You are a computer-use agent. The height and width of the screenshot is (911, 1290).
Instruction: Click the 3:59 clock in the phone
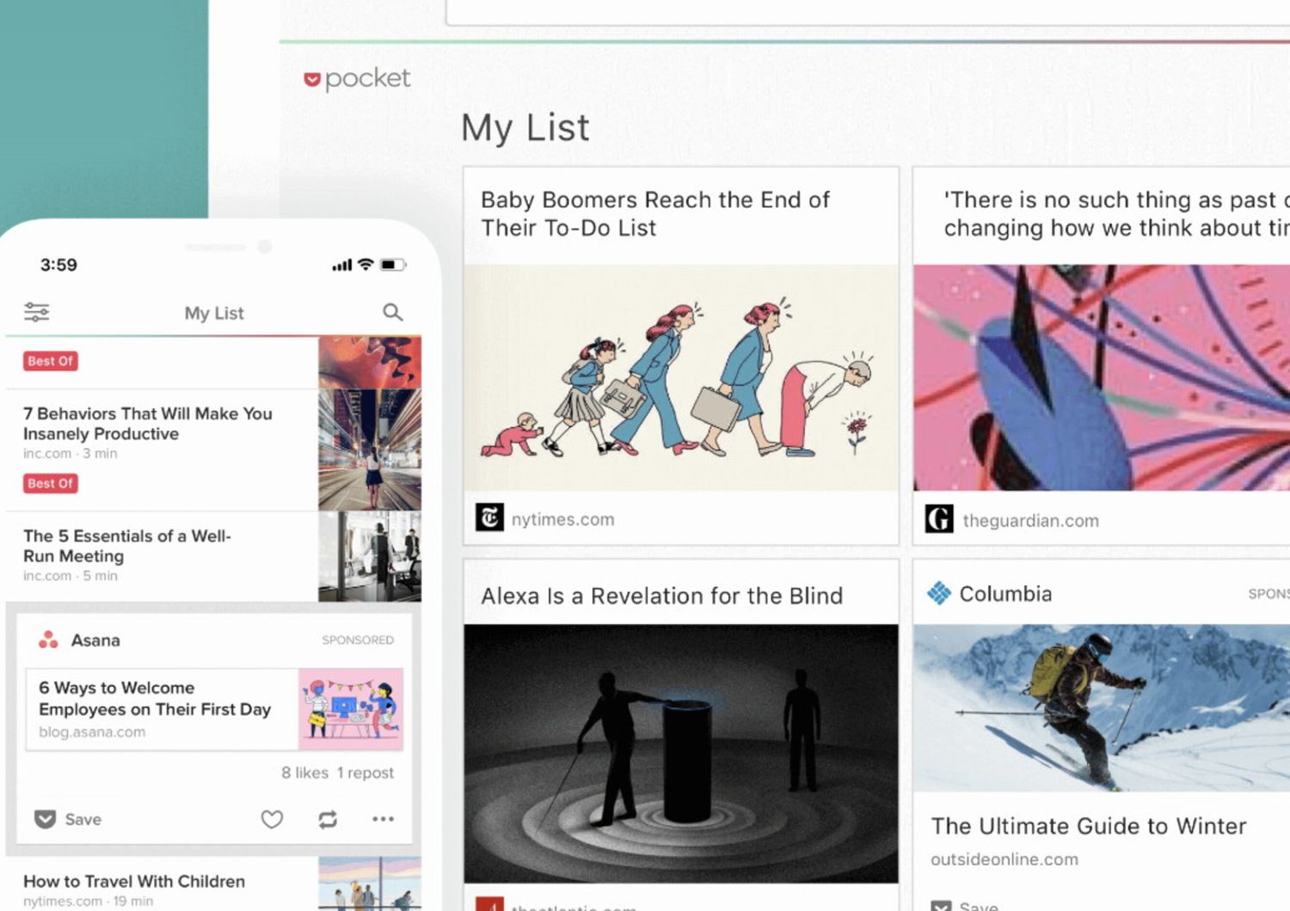[x=58, y=265]
